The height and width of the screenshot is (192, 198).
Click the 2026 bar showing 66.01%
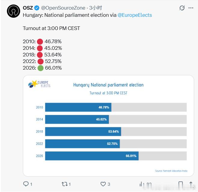pyautogui.click(x=92, y=156)
